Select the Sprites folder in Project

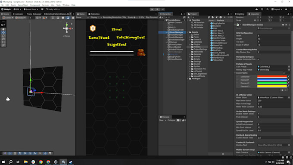(x=196, y=66)
